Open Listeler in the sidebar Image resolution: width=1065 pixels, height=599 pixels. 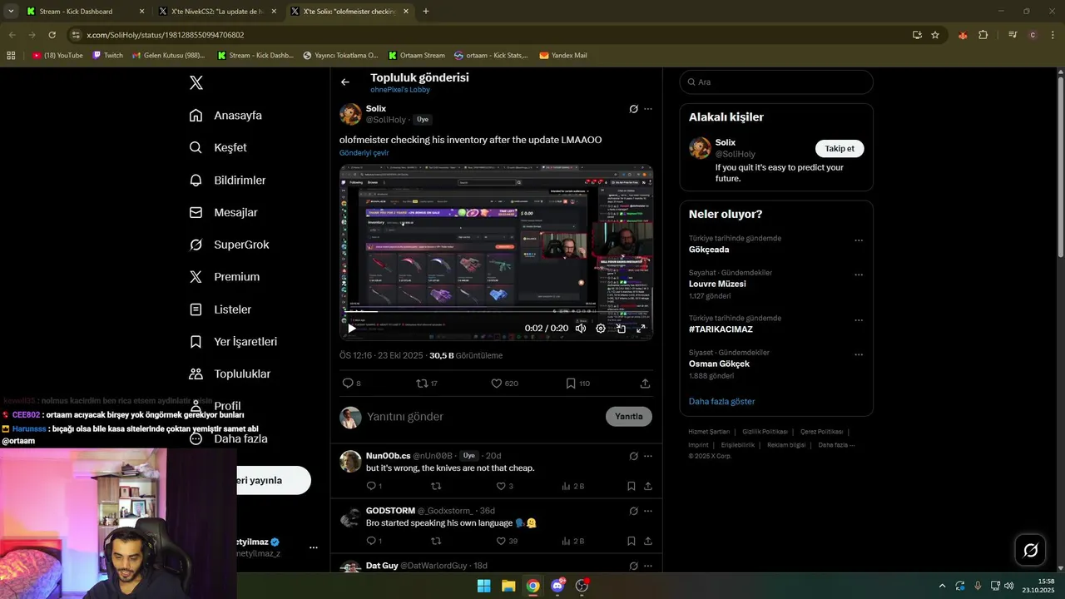[x=220, y=309]
